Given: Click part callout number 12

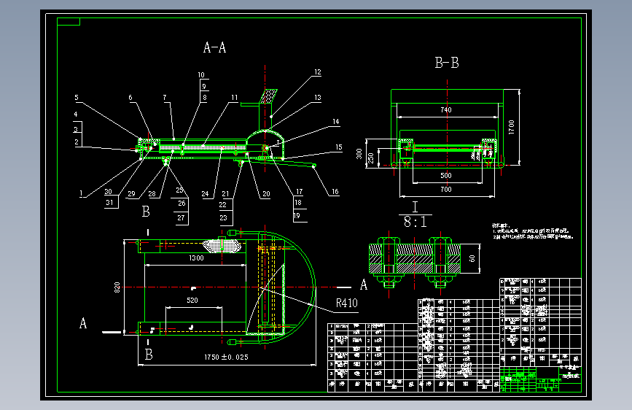Looking at the screenshot, I should (318, 72).
